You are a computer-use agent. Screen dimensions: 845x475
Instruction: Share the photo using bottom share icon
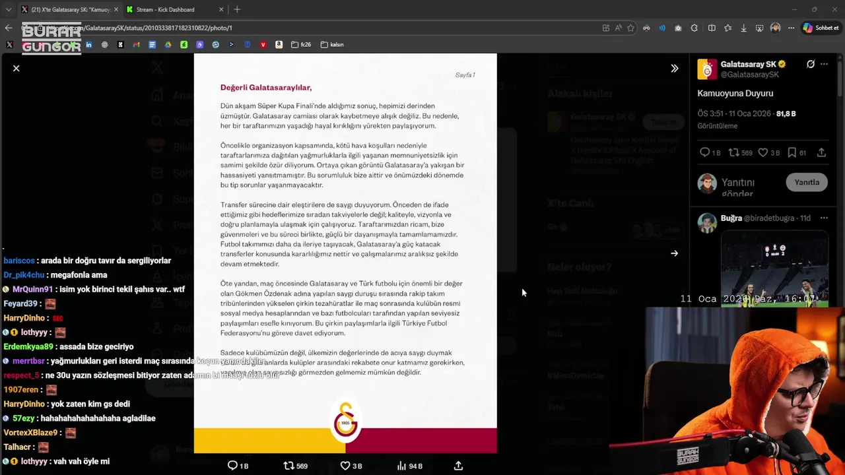pos(458,466)
